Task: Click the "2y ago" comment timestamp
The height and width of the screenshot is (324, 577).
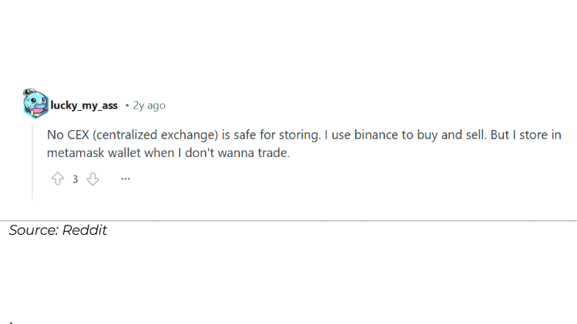Action: [149, 105]
